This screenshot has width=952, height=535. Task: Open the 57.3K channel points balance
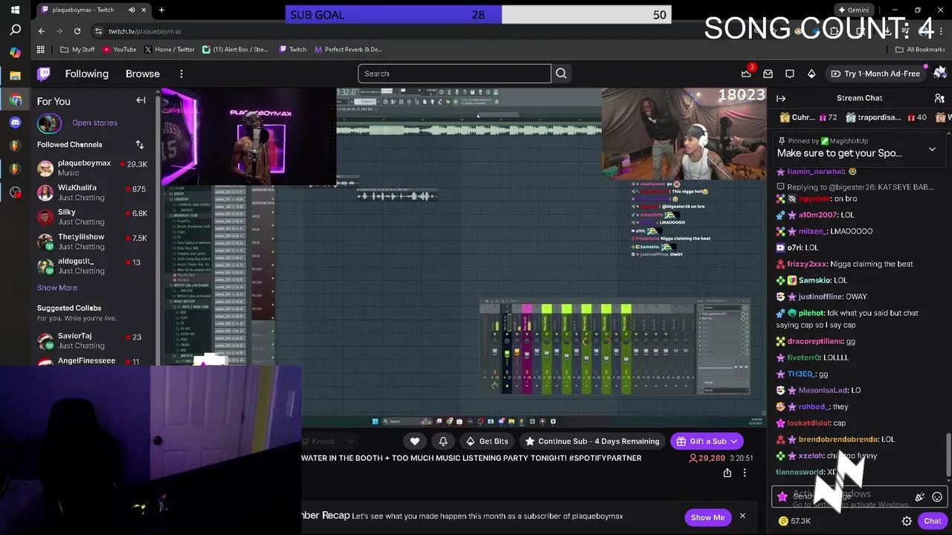coord(794,522)
